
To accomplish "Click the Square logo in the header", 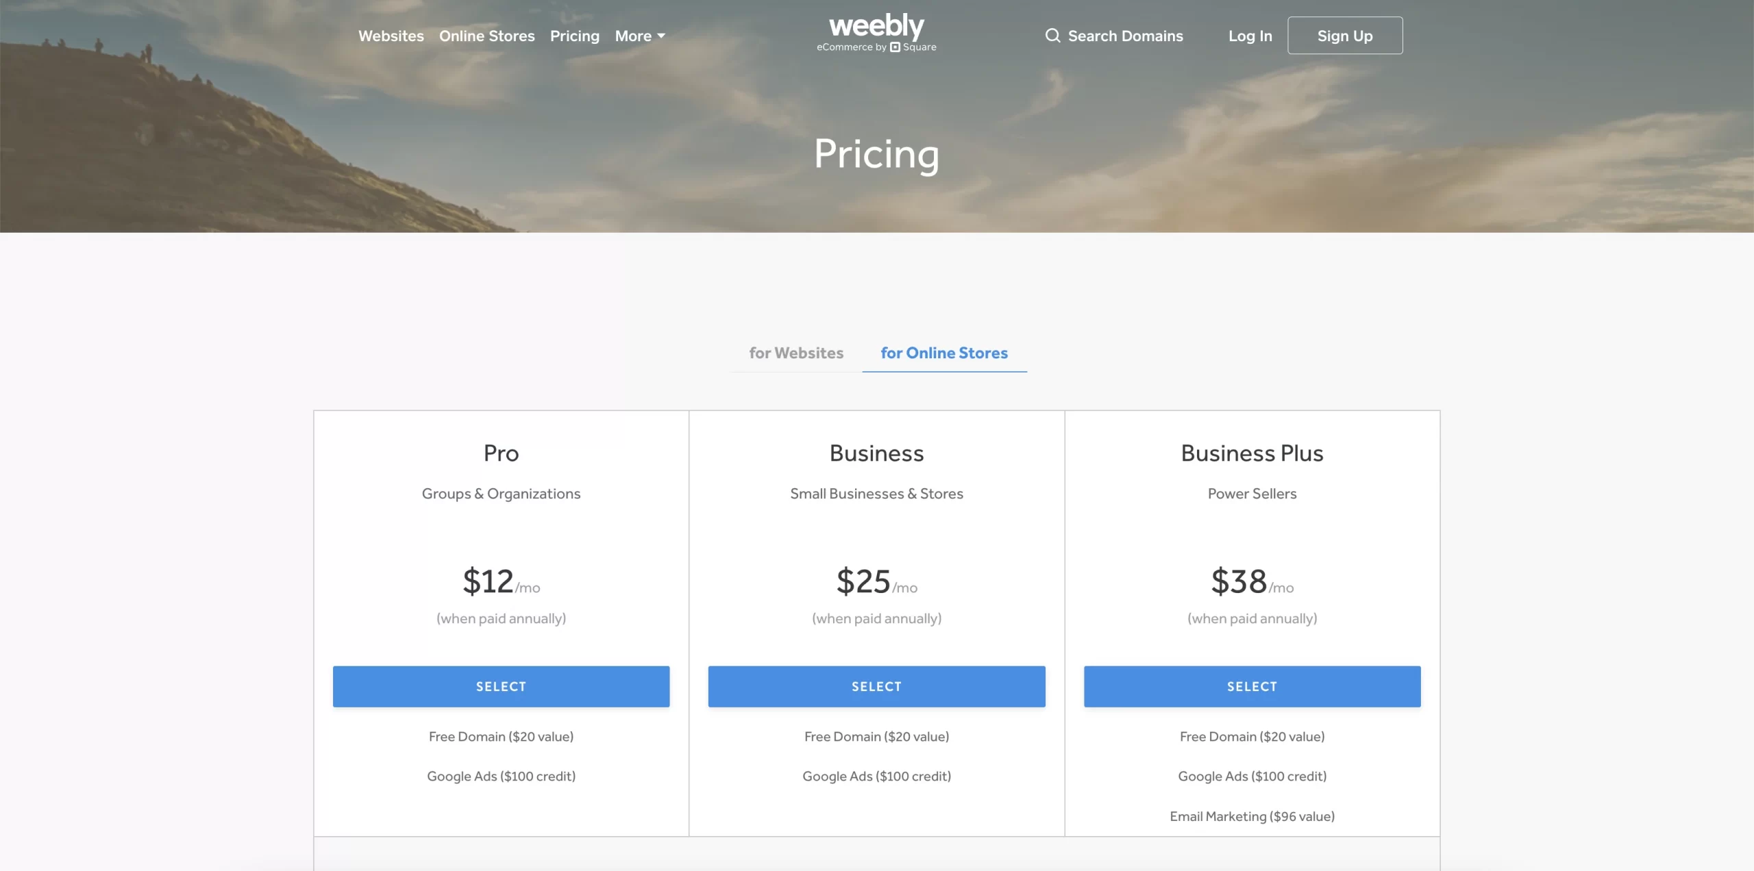I will tap(896, 47).
